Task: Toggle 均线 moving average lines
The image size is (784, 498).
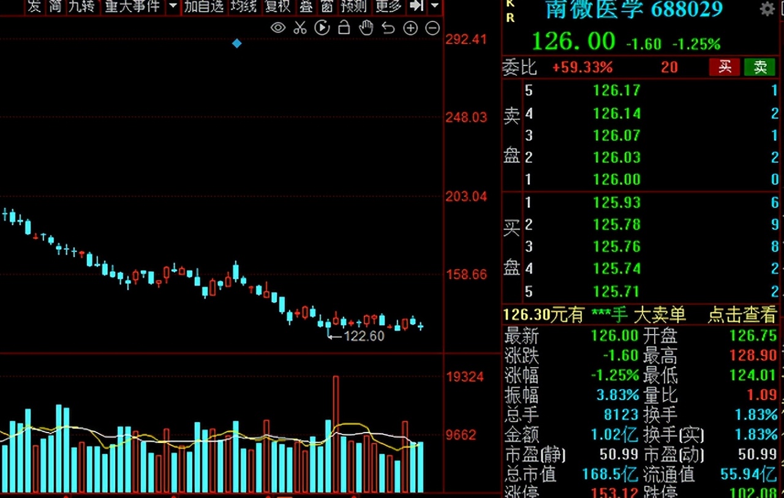Action: point(244,6)
